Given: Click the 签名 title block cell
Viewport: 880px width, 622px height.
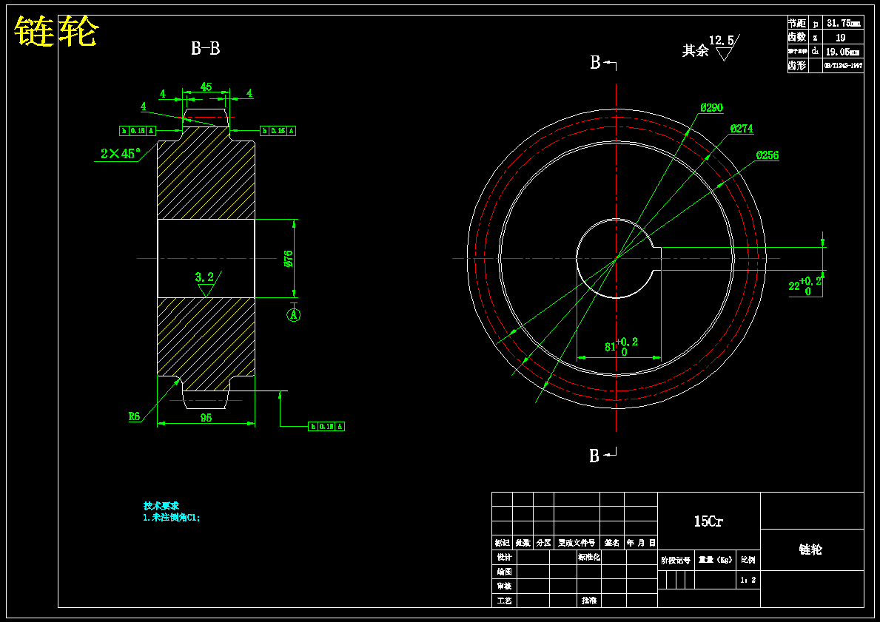Looking at the screenshot, I should pos(612,543).
